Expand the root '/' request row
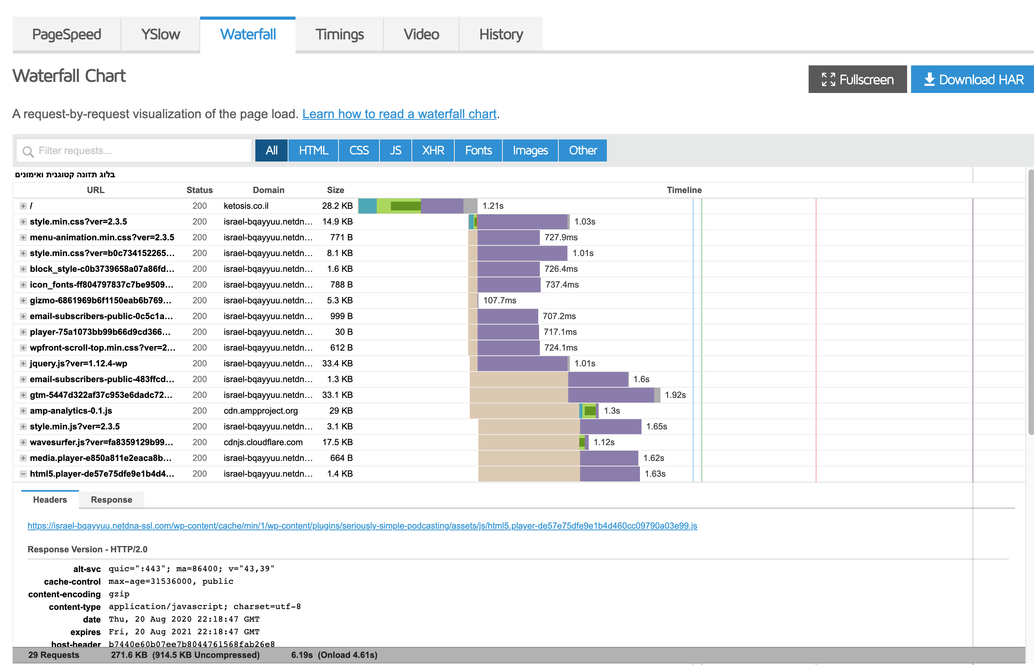Screen dimensions: 1034x665 click(23, 206)
